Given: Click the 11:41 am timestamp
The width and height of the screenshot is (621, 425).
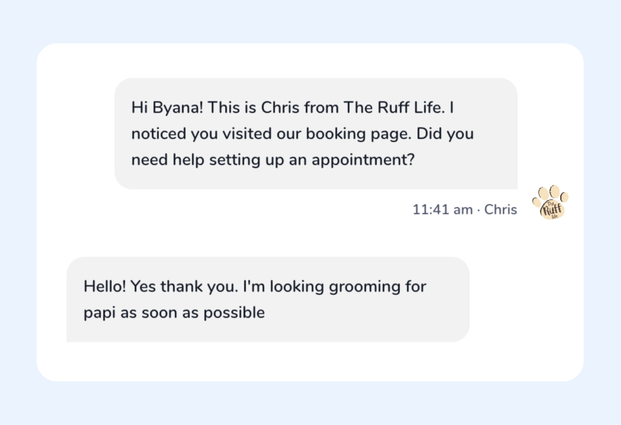Looking at the screenshot, I should point(442,210).
